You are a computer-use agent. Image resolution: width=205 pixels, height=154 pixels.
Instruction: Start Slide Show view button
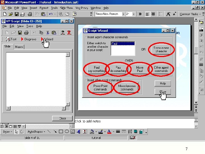click(x=19, y=126)
